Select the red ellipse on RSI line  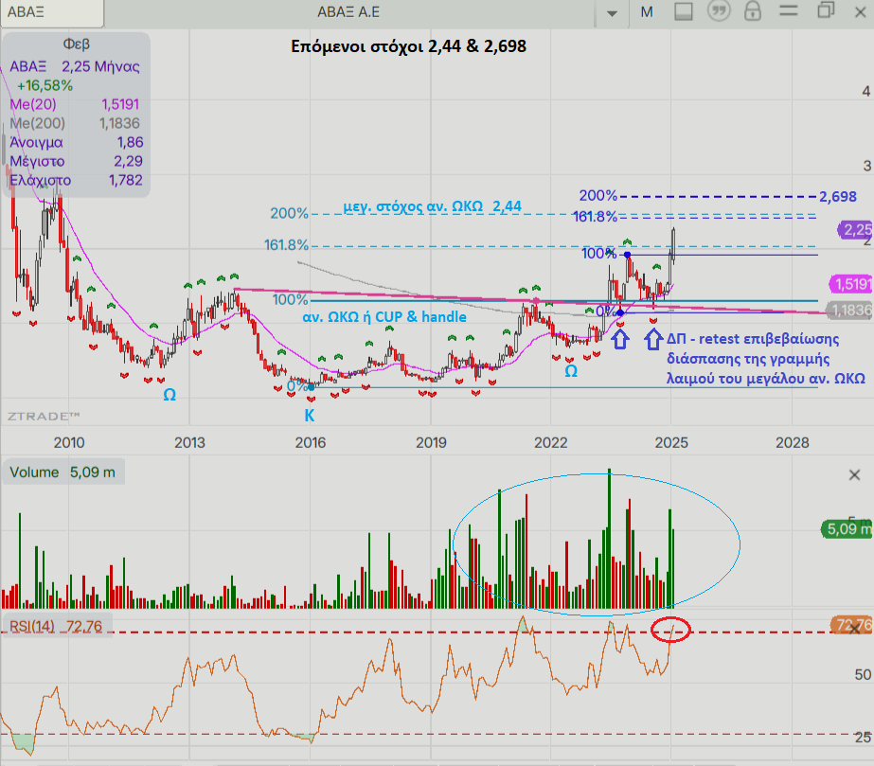coord(671,630)
